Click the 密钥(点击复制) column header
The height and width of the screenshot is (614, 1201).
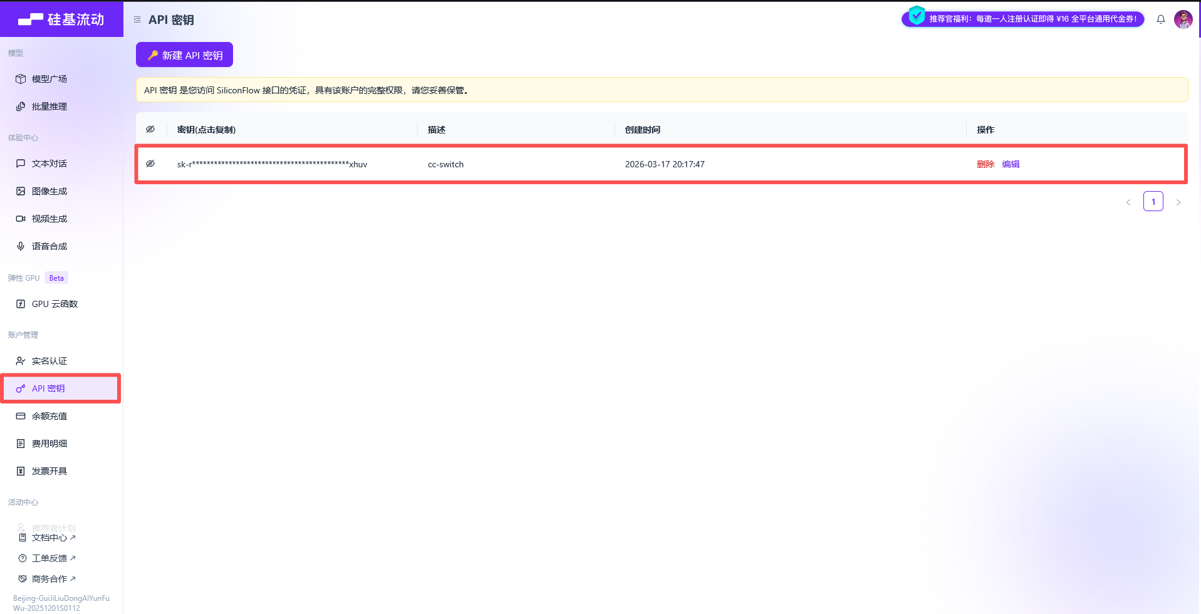(206, 130)
